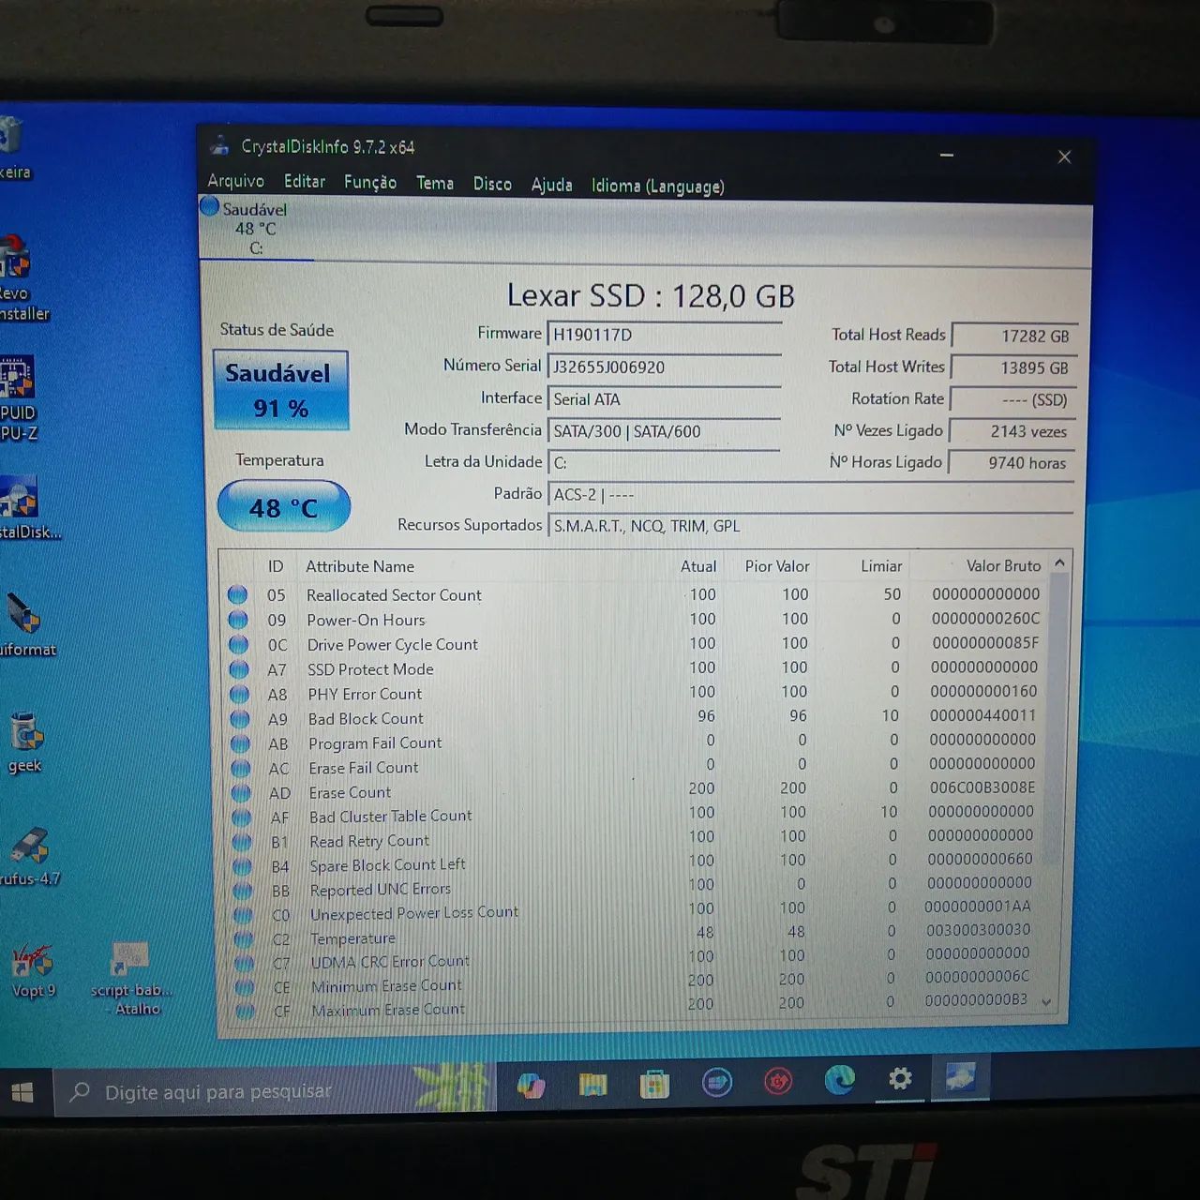Click status icon of SSD Protect Mode row
1200x1200 pixels.
click(239, 669)
